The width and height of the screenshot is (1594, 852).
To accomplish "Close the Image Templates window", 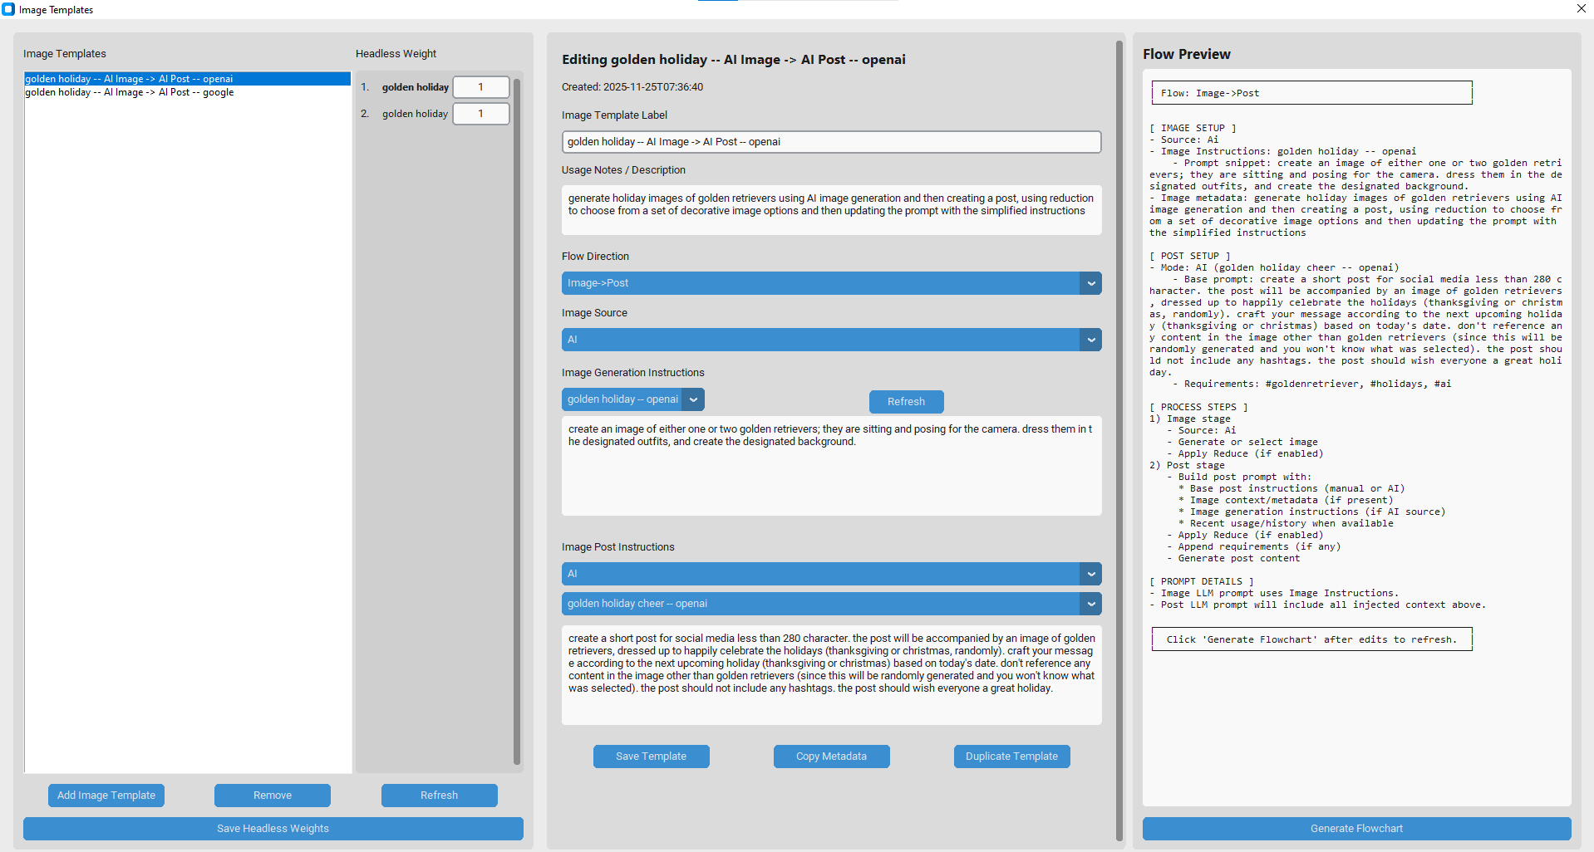I will pos(1581,9).
